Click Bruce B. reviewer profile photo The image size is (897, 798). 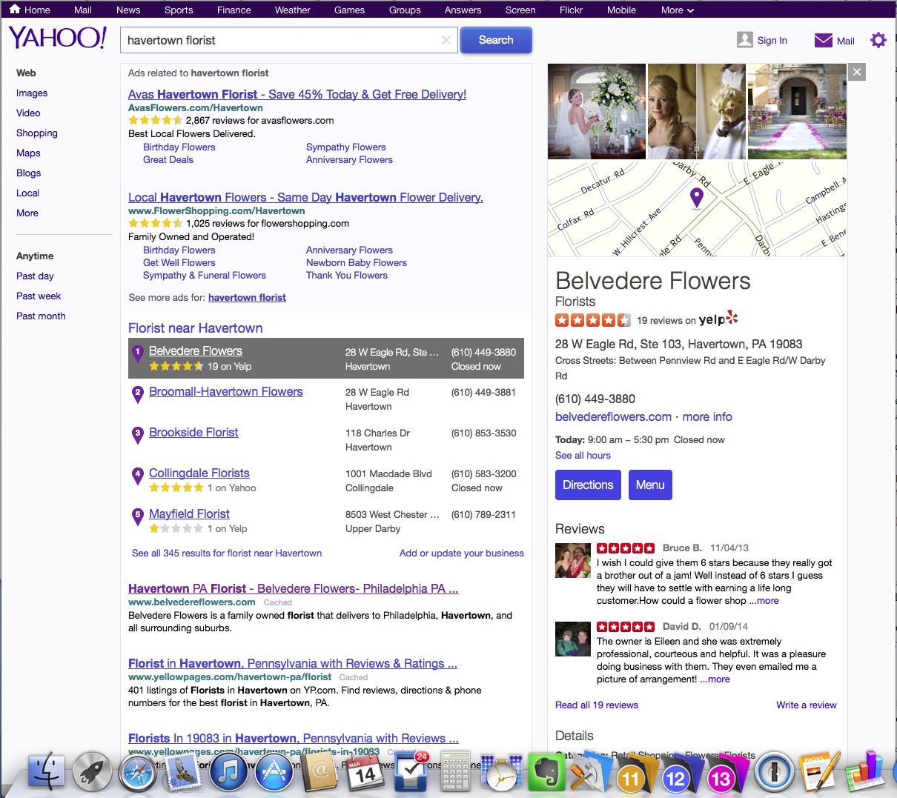573,561
